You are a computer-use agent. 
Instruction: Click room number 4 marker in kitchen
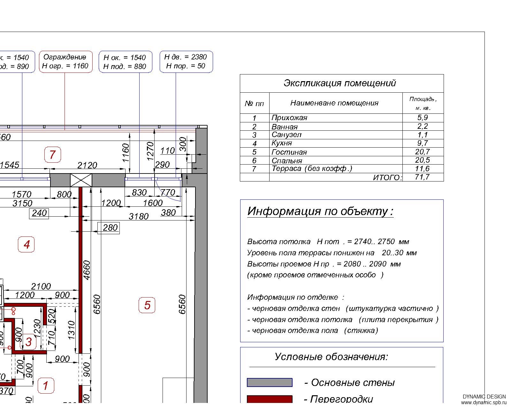27,244
